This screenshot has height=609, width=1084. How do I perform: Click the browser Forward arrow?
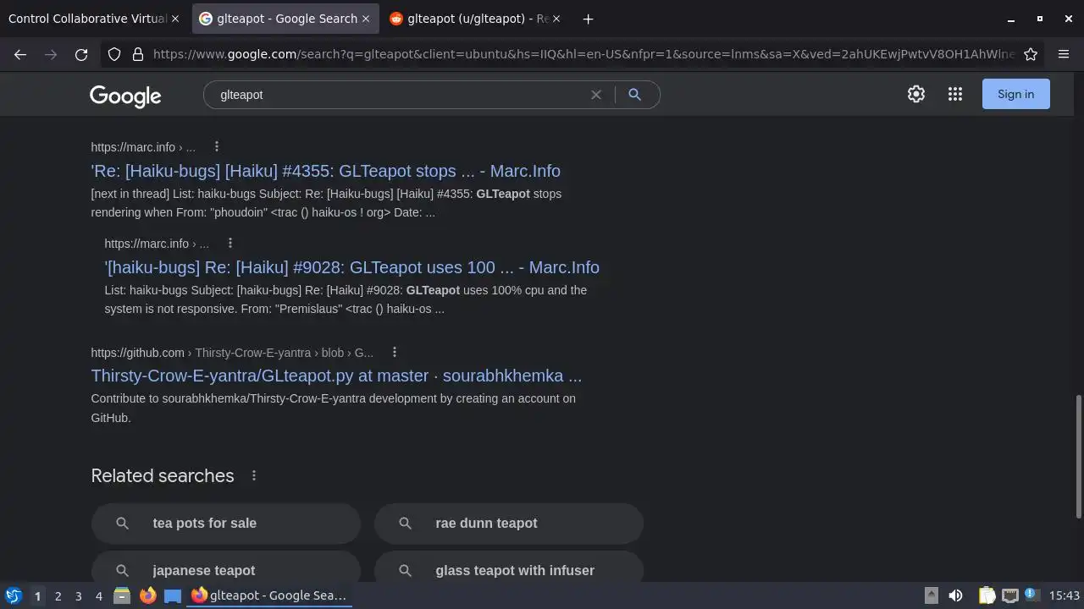[51, 54]
